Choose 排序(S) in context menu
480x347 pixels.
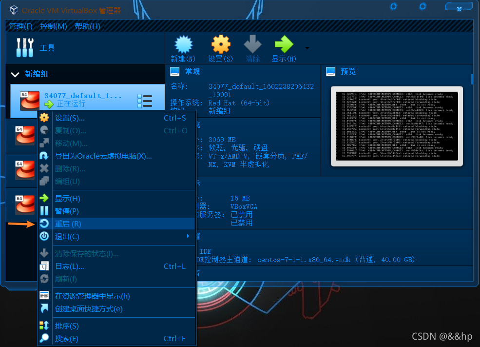pyautogui.click(x=116, y=326)
